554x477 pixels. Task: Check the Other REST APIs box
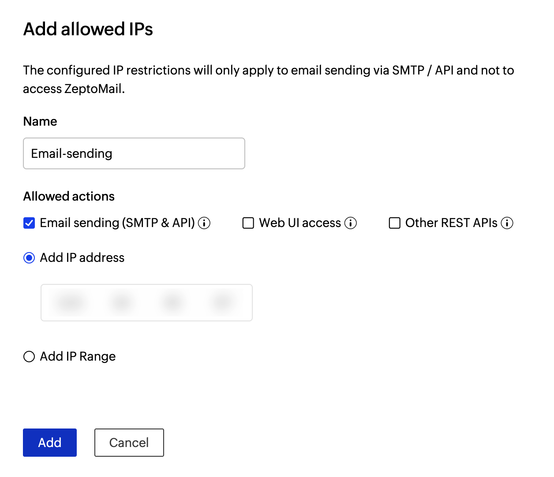[x=394, y=223]
